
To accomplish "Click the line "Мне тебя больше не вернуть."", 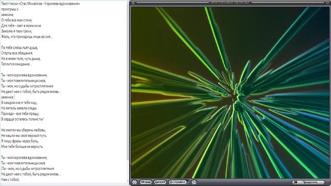I will tap(22, 147).
